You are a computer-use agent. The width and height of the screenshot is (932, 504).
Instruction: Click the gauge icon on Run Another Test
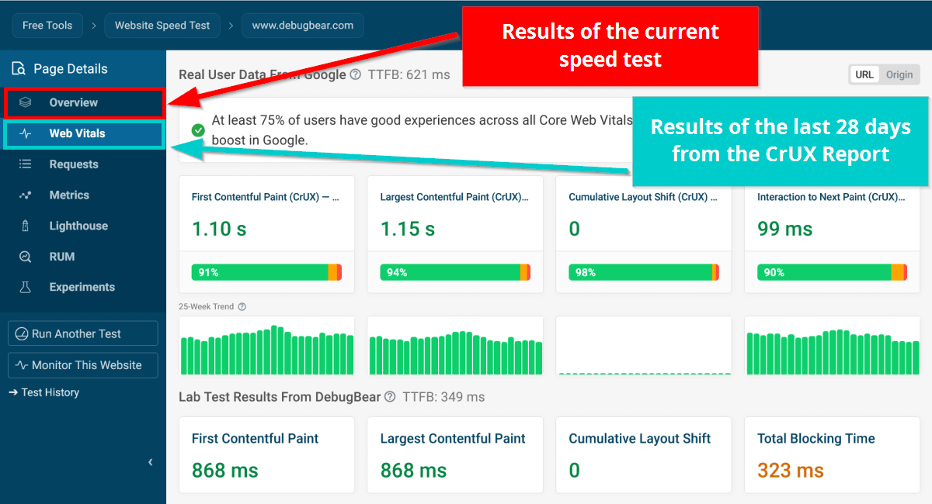[22, 334]
